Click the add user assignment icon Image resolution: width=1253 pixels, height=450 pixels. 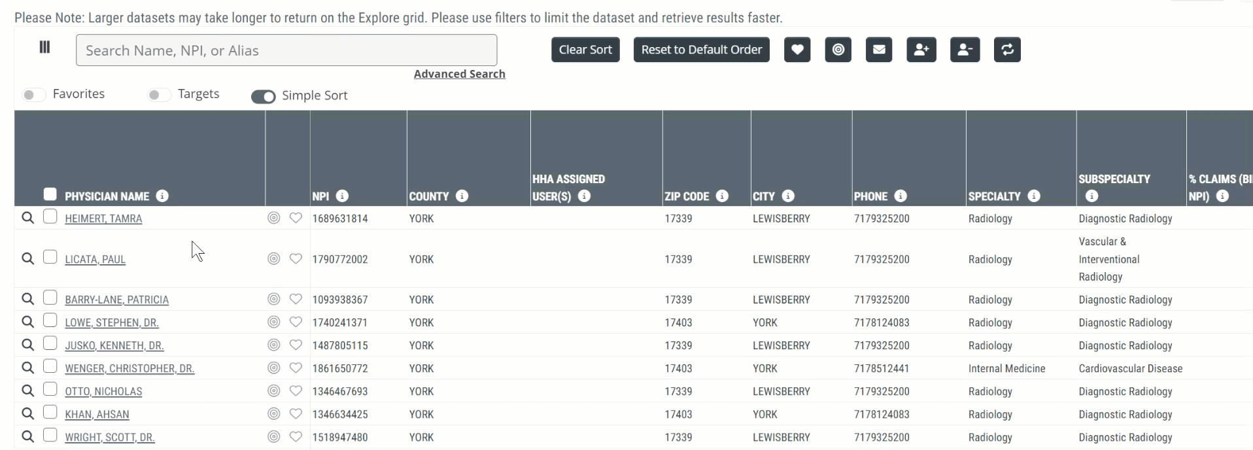point(921,50)
